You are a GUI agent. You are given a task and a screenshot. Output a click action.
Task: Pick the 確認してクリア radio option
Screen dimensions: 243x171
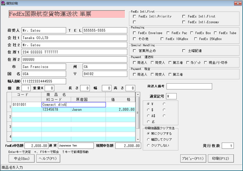click(149, 140)
